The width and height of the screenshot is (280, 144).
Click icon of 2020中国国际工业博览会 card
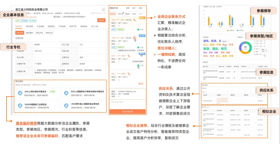[20, 106]
